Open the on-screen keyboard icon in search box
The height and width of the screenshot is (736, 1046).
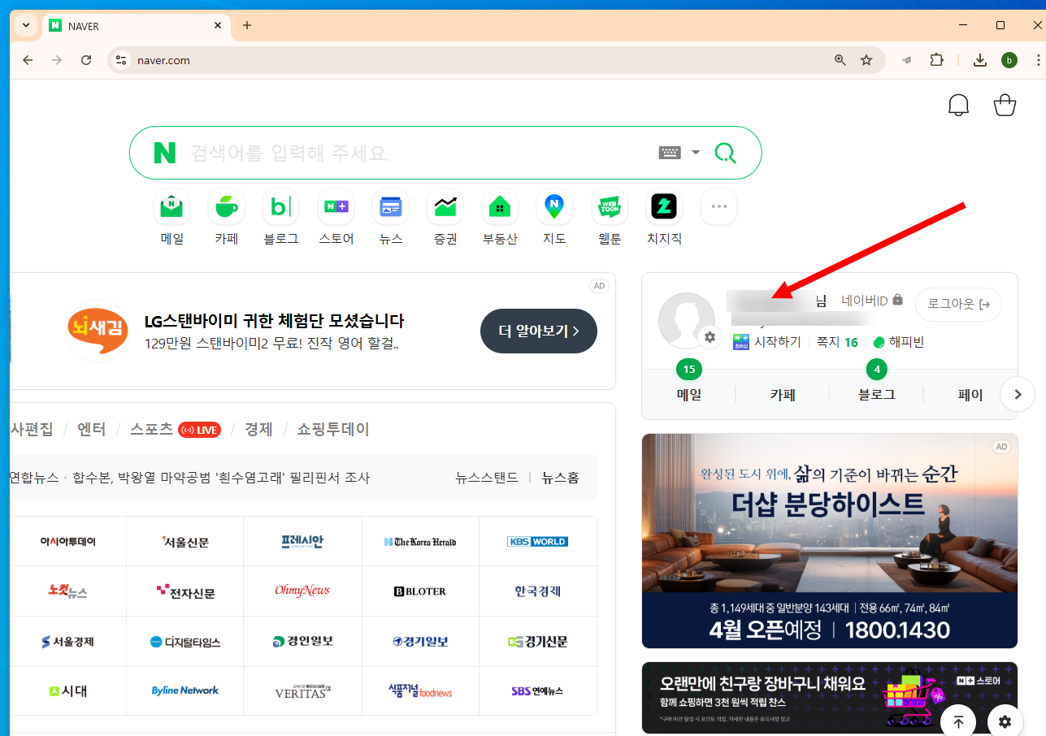[x=669, y=153]
